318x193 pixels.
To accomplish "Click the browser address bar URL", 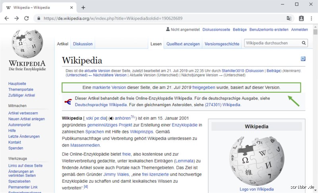I will (x=113, y=18).
